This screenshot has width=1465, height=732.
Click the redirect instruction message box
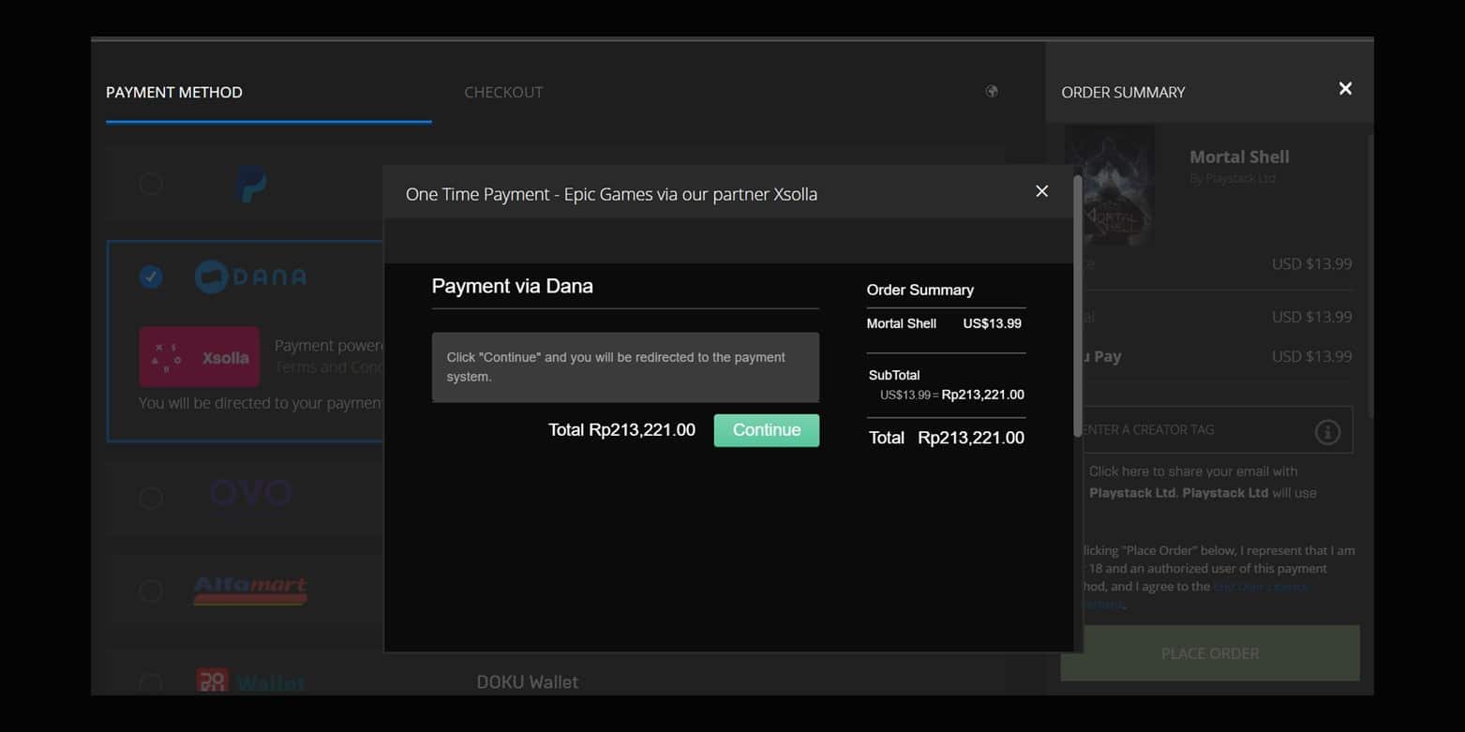pos(625,366)
